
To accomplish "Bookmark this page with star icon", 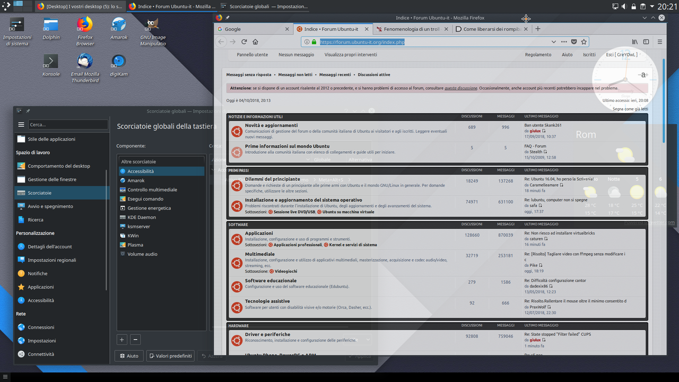I will [x=584, y=41].
